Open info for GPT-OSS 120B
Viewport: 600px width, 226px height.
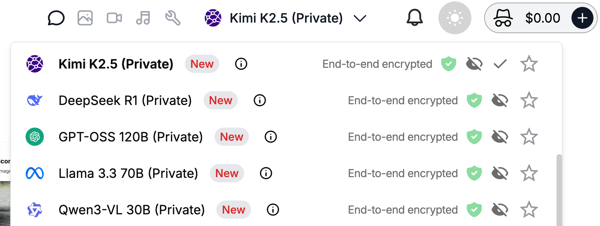pyautogui.click(x=270, y=137)
